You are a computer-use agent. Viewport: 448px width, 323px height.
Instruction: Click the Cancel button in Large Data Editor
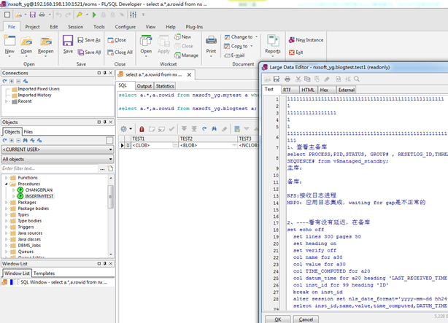click(x=306, y=319)
